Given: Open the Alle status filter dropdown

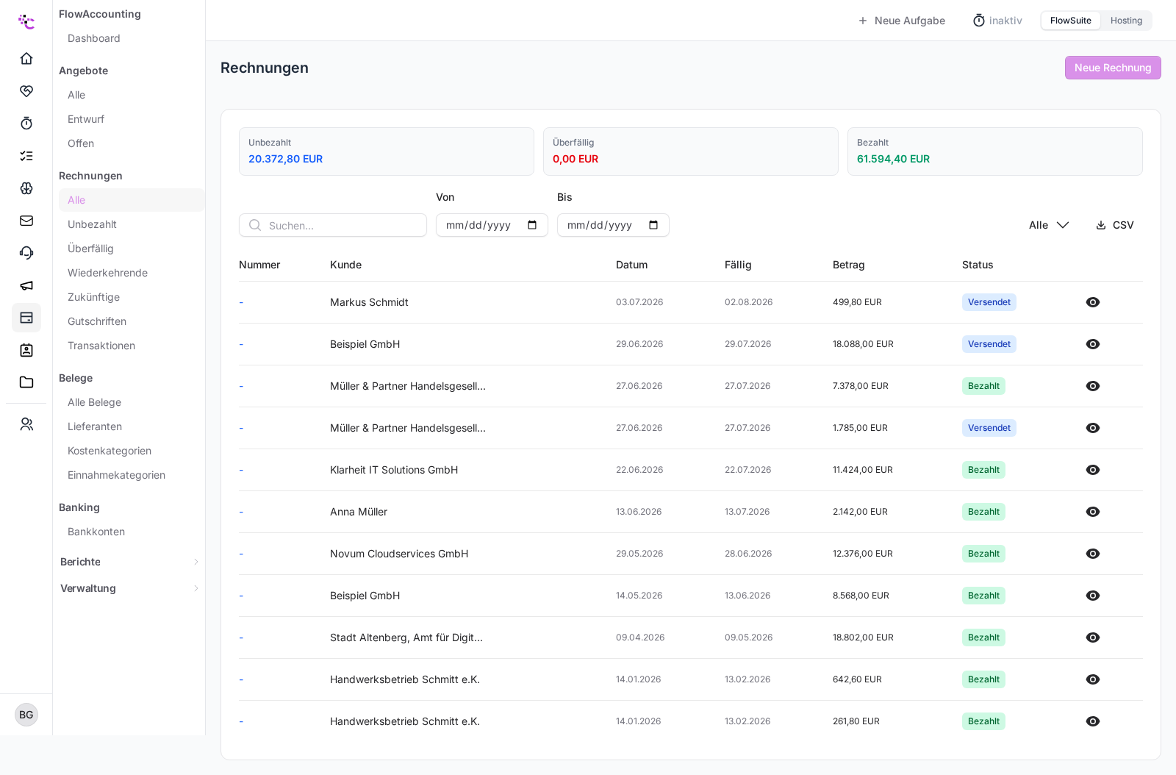Looking at the screenshot, I should (1049, 225).
